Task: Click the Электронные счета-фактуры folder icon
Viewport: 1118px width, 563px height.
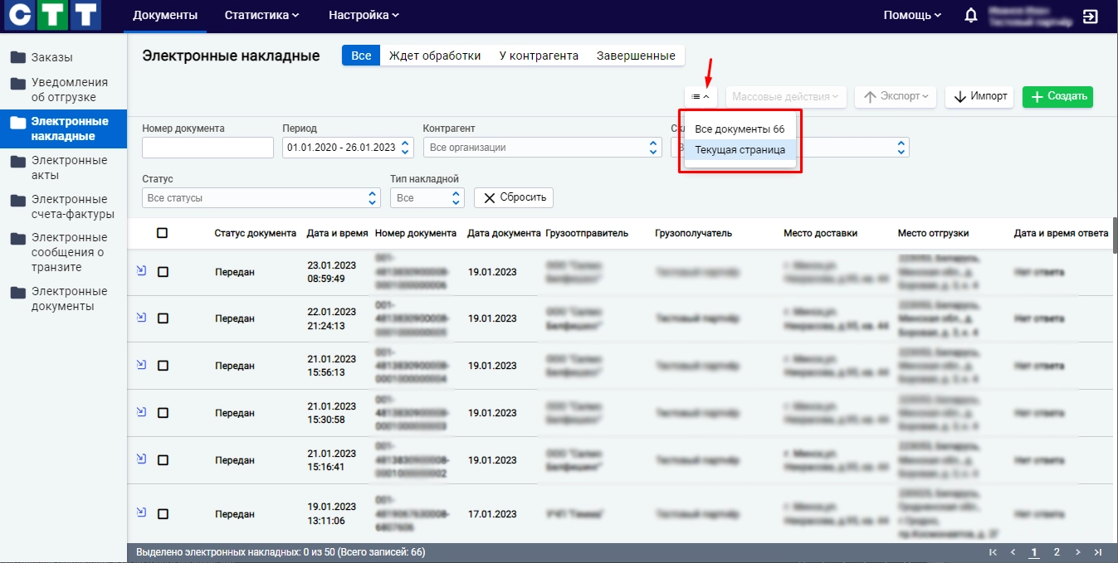Action: 17,200
